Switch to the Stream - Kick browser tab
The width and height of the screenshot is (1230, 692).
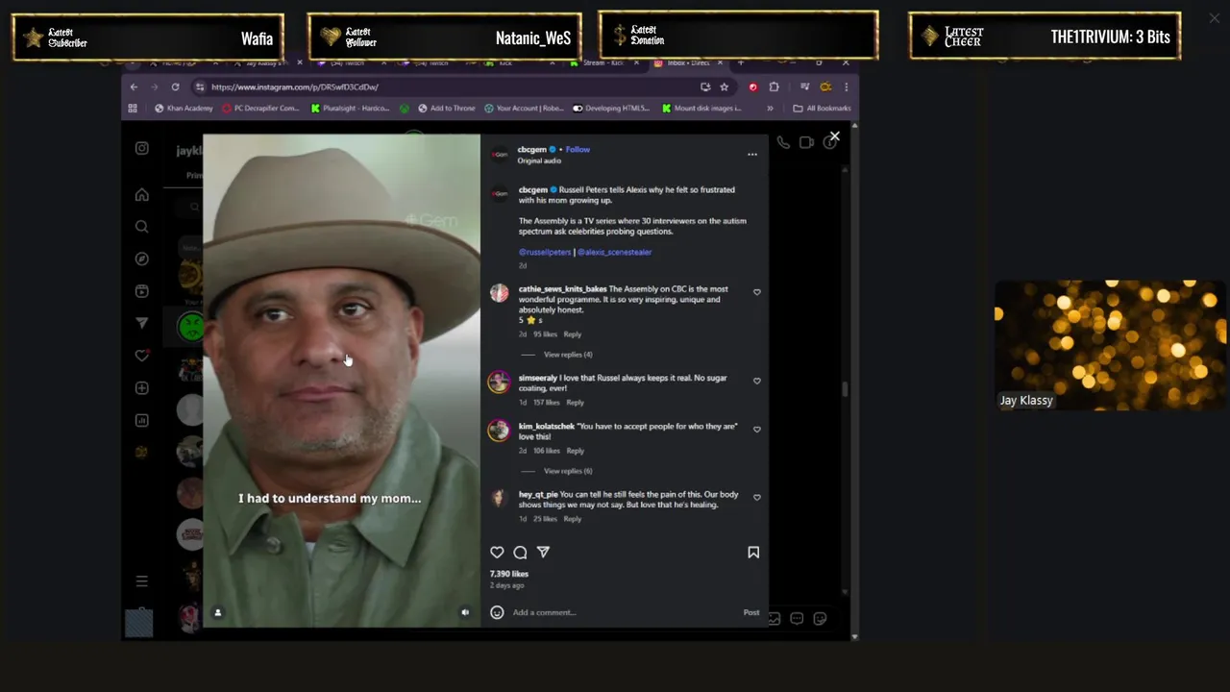point(603,62)
